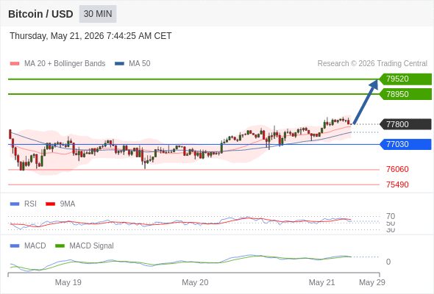Click the MACD blue legend marker
Image resolution: width=434 pixels, height=294 pixels.
click(x=15, y=246)
